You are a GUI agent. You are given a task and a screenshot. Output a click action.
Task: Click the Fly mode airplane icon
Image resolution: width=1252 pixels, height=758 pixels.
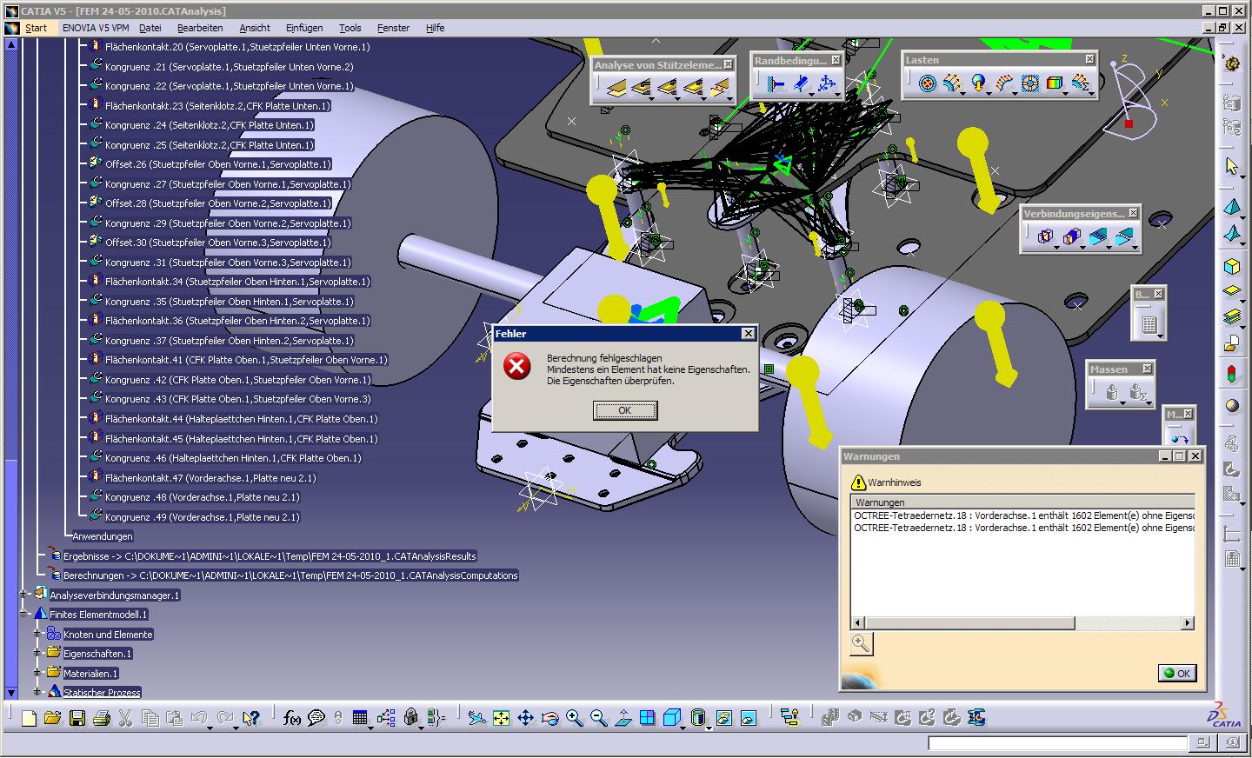476,718
